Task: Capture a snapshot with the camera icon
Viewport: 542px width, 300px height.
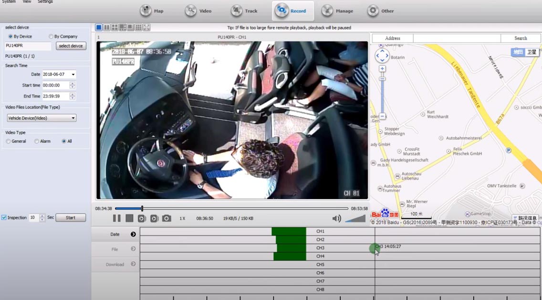Action: [167, 218]
